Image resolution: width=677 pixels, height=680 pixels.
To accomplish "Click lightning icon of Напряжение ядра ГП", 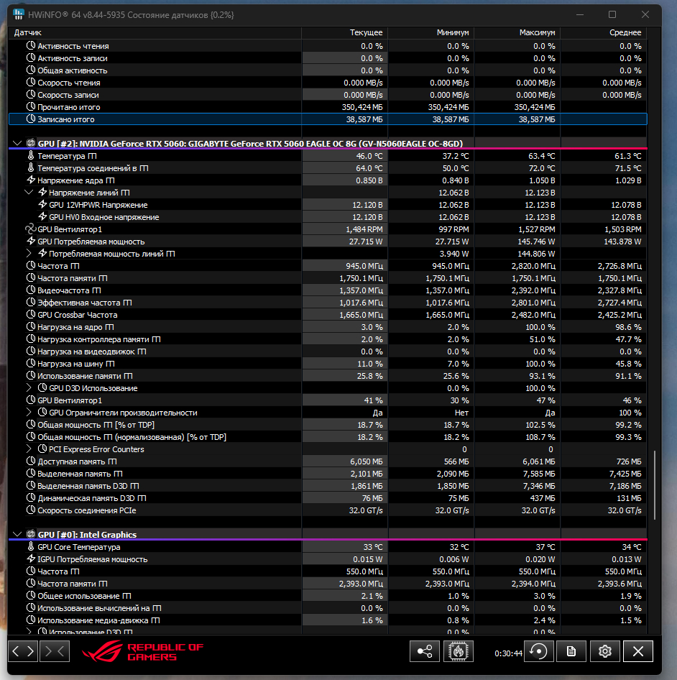I will 31,180.
